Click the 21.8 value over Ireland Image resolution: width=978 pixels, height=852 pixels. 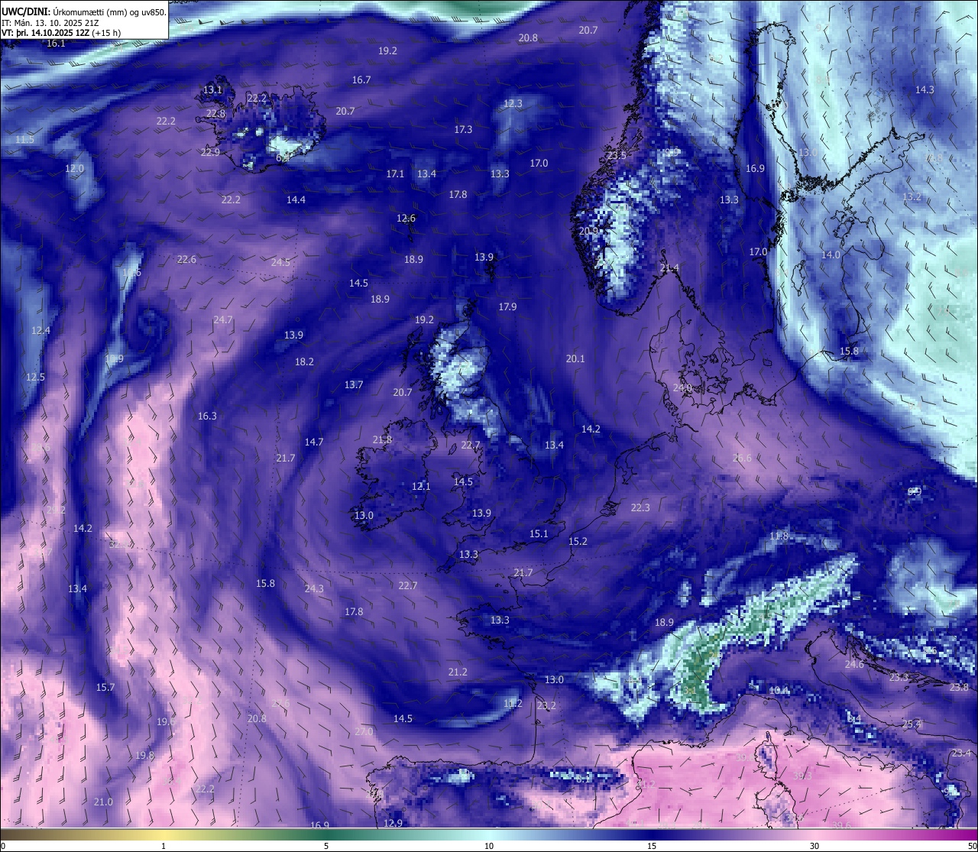click(x=382, y=440)
